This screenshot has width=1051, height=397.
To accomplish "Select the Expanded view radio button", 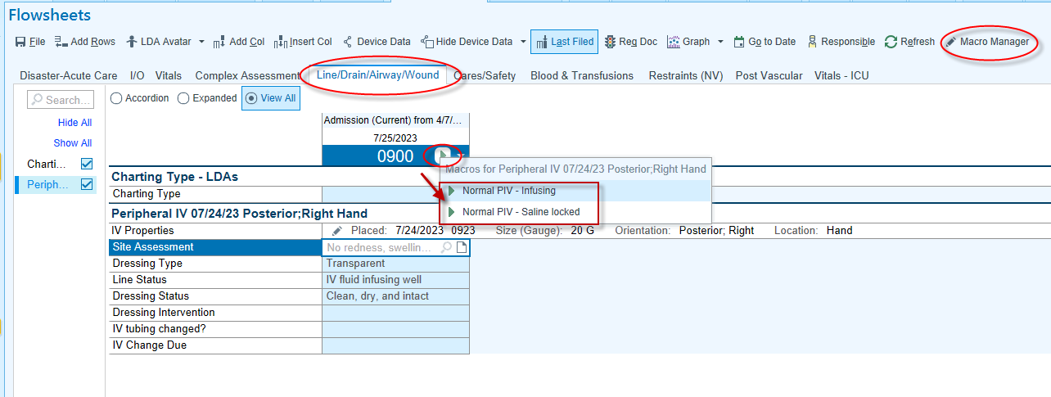I will [x=183, y=98].
